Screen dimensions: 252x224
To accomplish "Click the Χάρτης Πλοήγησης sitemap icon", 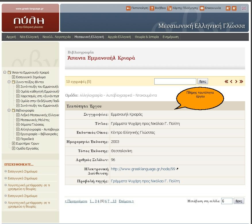I will pos(170,8).
